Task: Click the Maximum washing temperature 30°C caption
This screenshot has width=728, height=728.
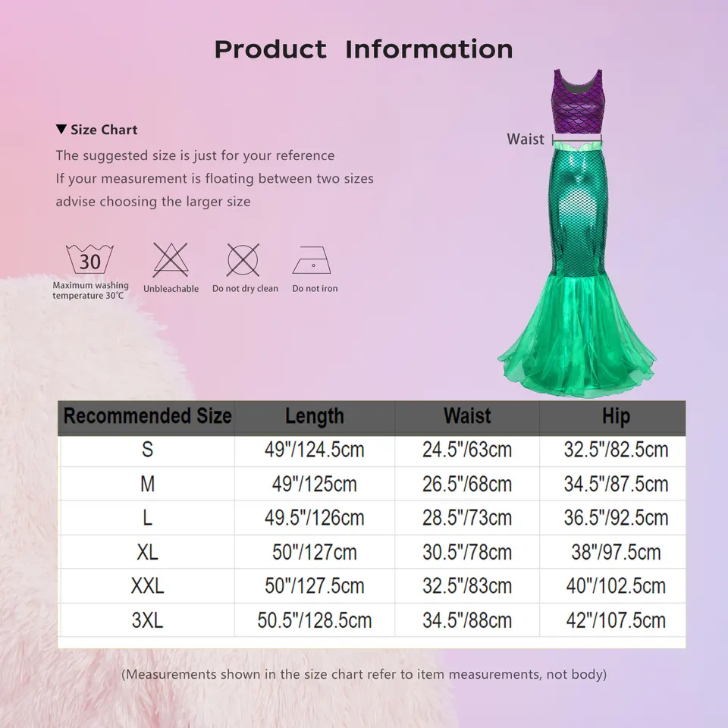Action: pyautogui.click(x=90, y=290)
